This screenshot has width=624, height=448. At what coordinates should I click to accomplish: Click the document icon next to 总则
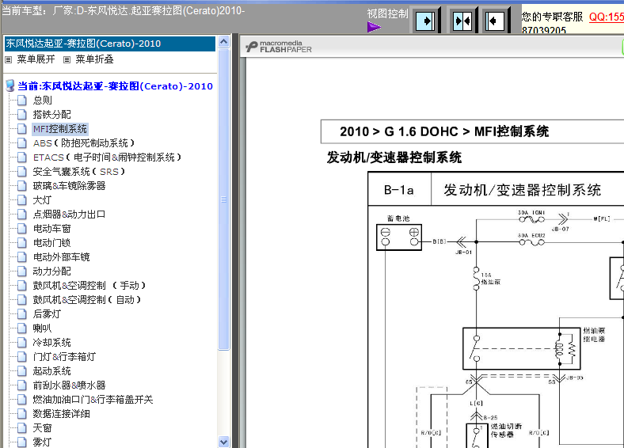click(22, 101)
